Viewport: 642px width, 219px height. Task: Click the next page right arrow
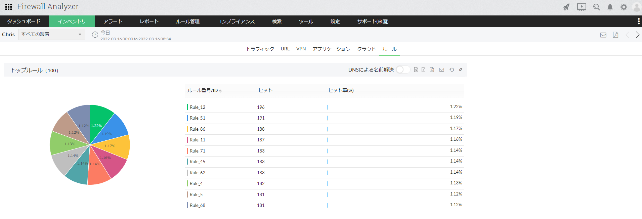tap(638, 35)
